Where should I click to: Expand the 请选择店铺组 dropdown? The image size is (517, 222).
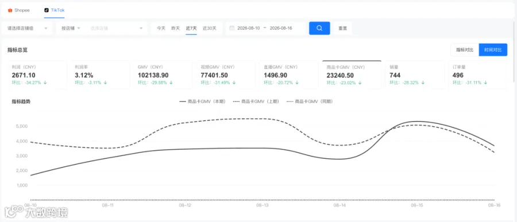point(27,28)
